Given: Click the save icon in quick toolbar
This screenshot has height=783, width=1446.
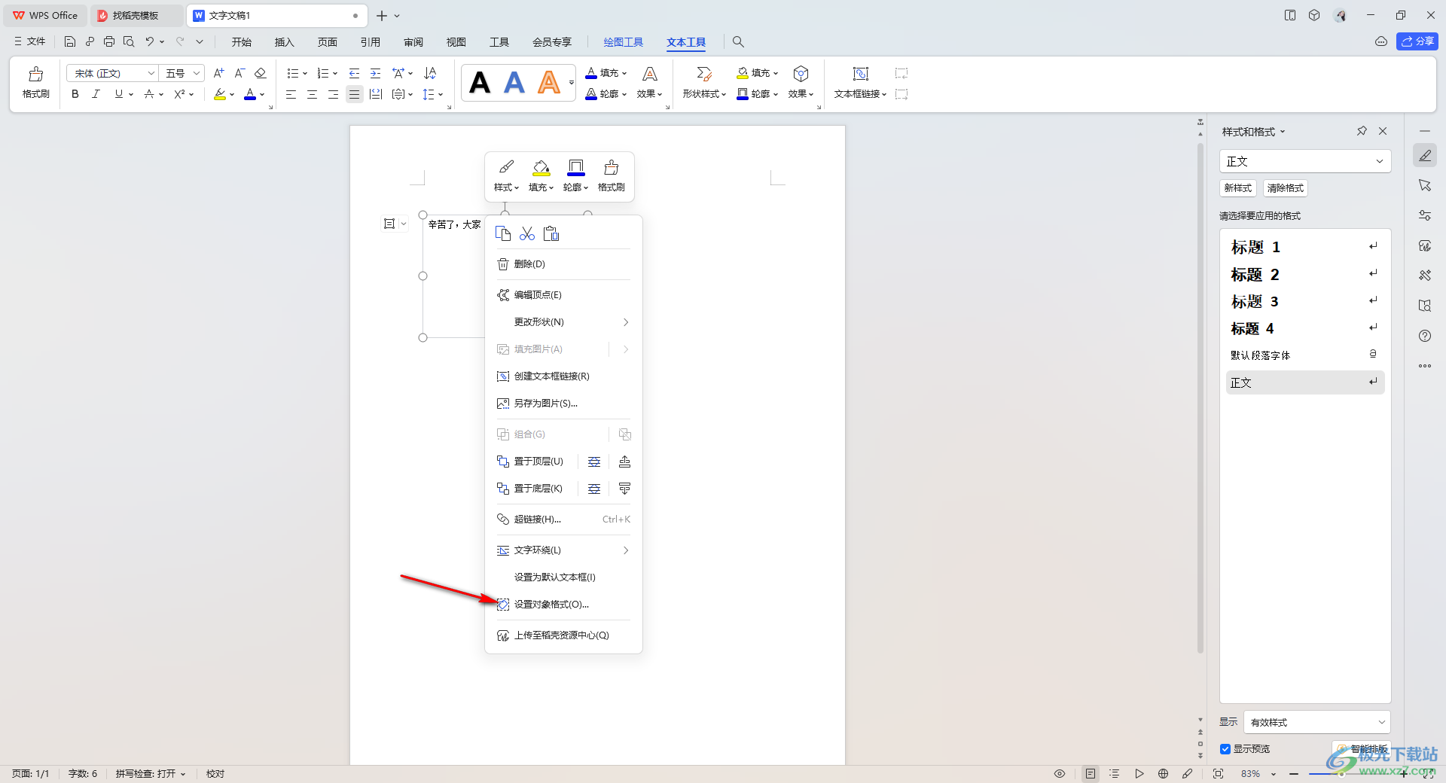Looking at the screenshot, I should tap(70, 41).
